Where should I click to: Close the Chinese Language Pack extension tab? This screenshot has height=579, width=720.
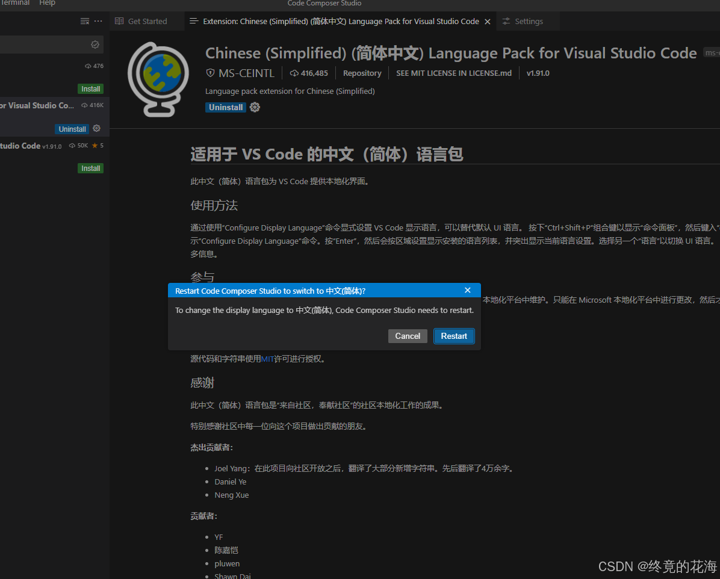488,22
